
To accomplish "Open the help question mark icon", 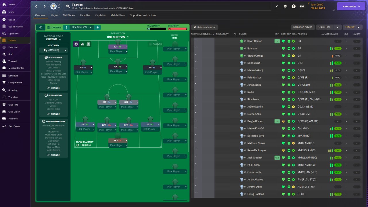I will [294, 6].
